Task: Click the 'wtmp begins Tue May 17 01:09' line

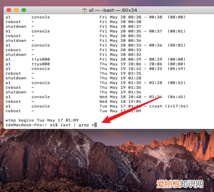Action: pyautogui.click(x=42, y=120)
